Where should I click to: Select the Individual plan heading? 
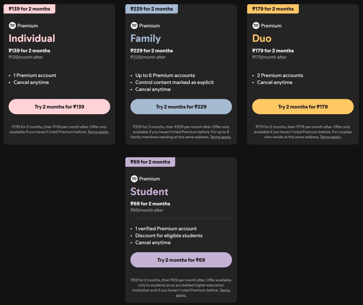point(32,38)
